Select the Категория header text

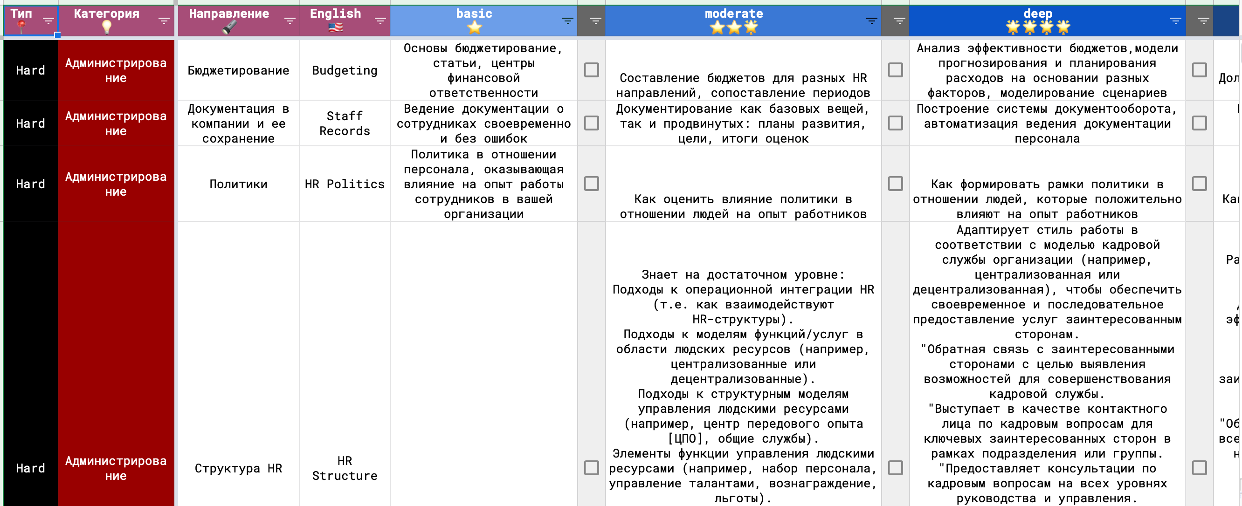pos(107,14)
